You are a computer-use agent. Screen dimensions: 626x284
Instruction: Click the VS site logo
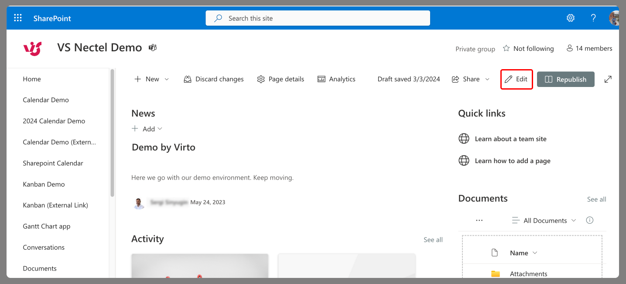[33, 48]
